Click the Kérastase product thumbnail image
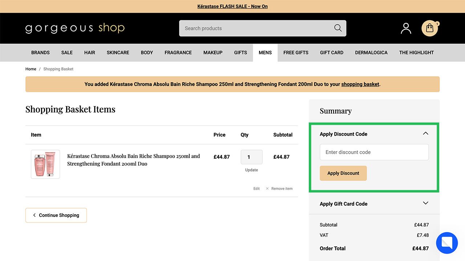The height and width of the screenshot is (261, 465). coord(45,164)
